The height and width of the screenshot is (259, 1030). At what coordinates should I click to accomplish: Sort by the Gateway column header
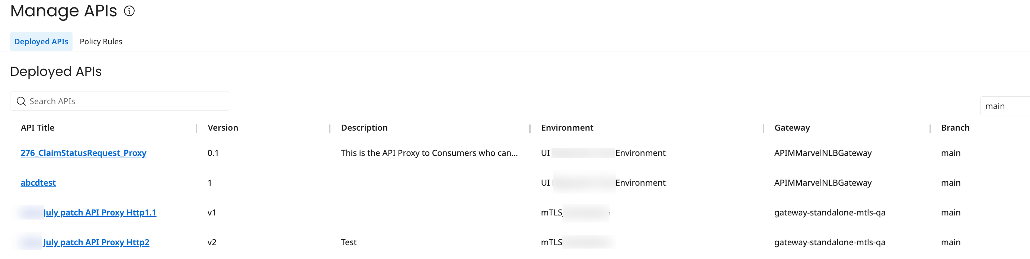792,127
